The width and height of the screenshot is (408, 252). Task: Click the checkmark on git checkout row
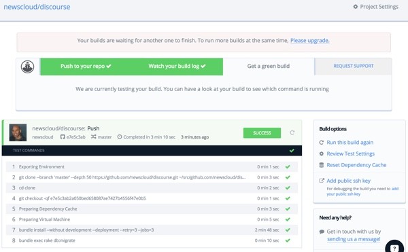tap(288, 198)
